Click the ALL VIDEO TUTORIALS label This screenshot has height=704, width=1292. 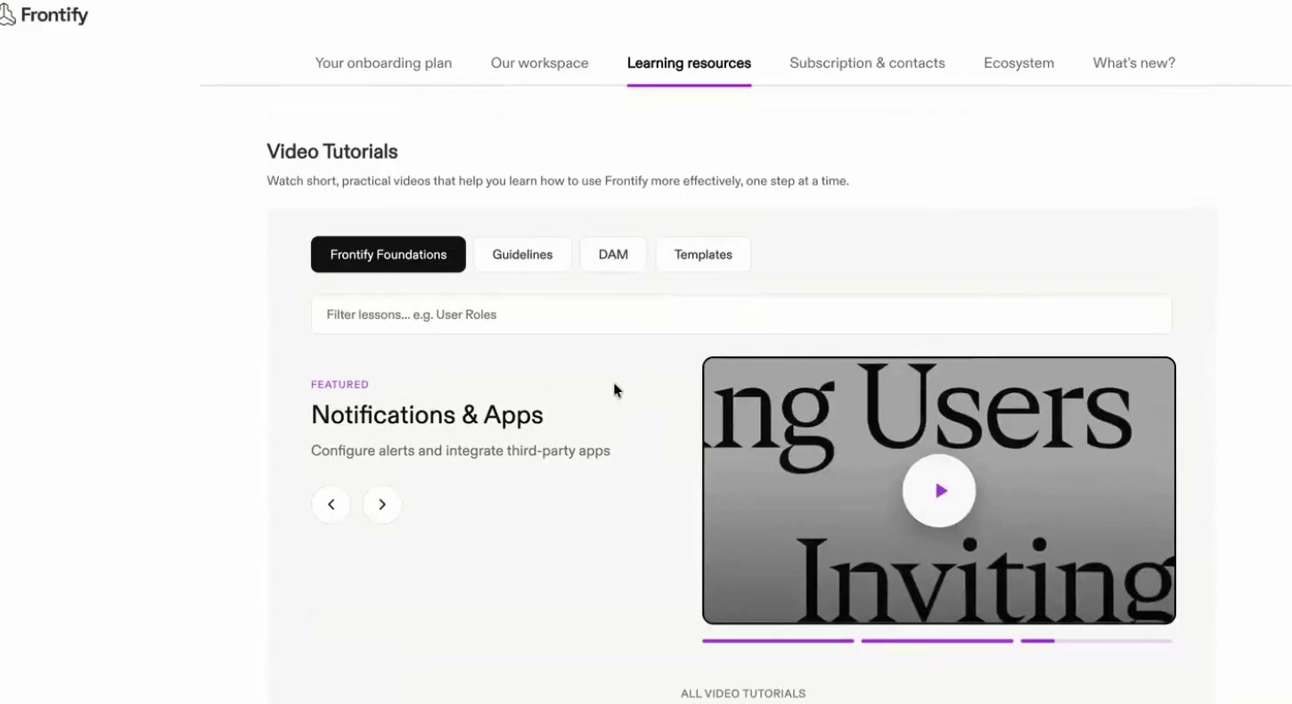tap(743, 693)
